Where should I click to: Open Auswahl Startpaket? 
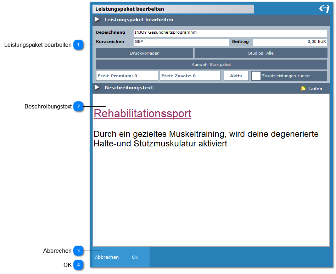[x=212, y=65]
